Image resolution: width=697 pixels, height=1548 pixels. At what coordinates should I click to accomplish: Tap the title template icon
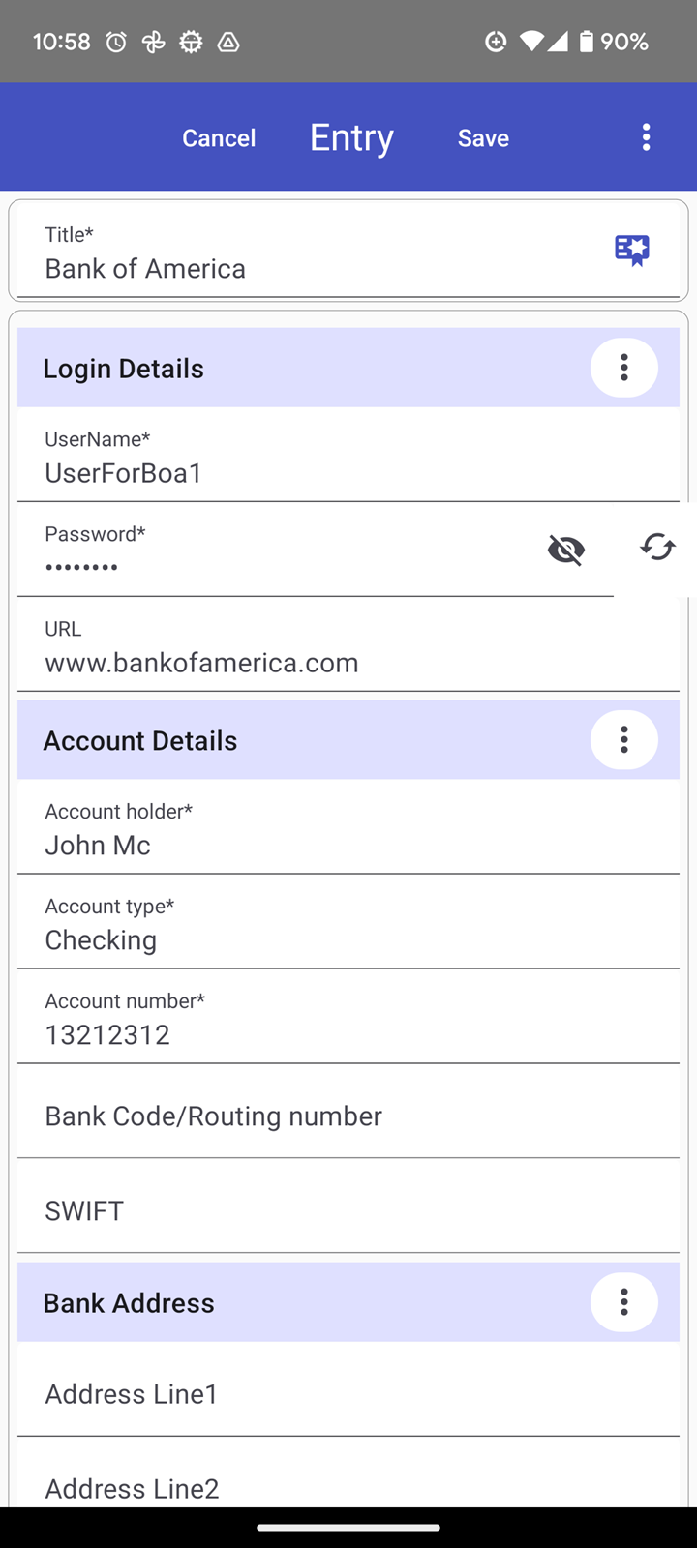(x=632, y=250)
